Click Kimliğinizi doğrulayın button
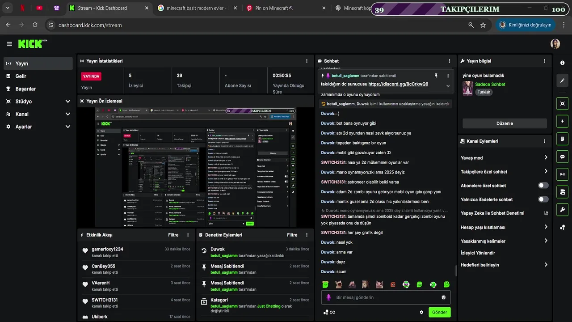Screen dimensions: 572x322 (x=526, y=25)
